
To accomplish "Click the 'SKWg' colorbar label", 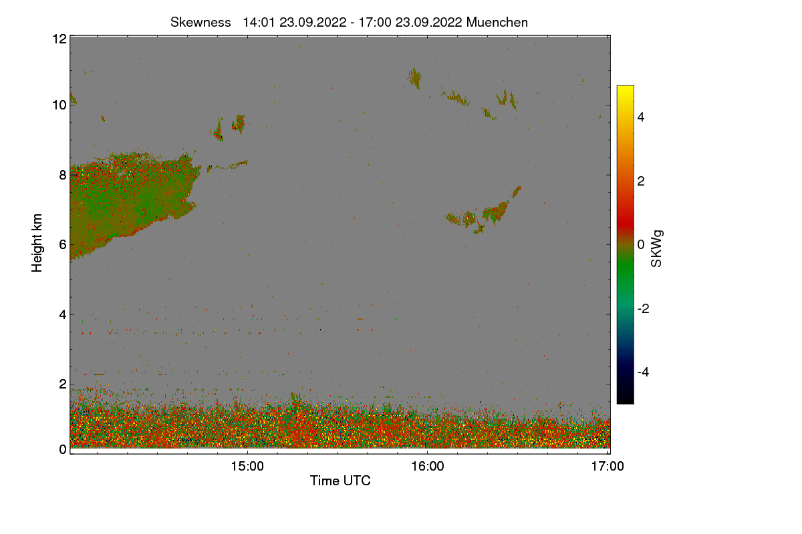I will (x=657, y=248).
